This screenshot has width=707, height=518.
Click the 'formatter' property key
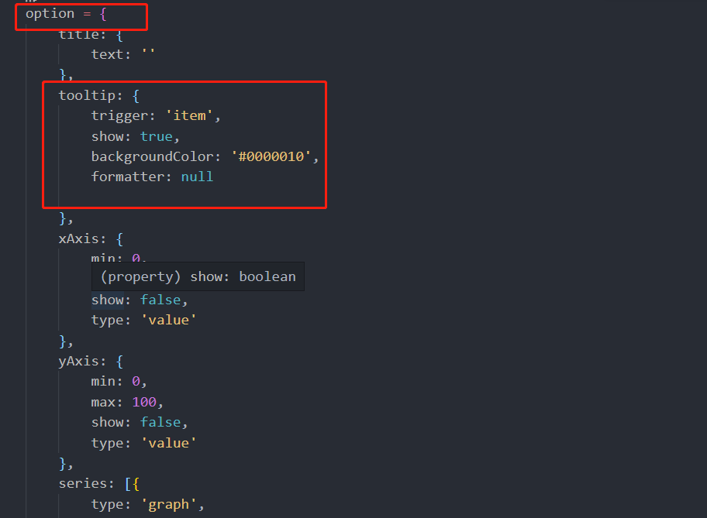pos(128,177)
